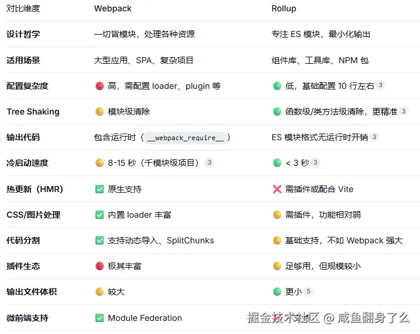Viewport: 420px width, 334px height.
Task: Click text 足够用，但规模较小
Action: (323, 266)
